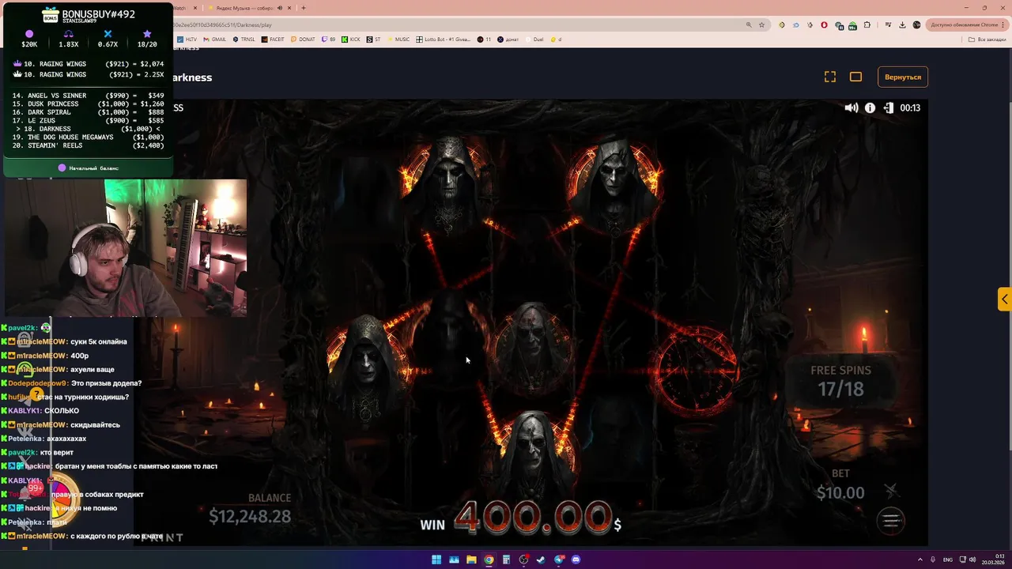This screenshot has width=1012, height=569.
Task: Click the zoom magnifier icon in address bar
Action: pos(749,24)
